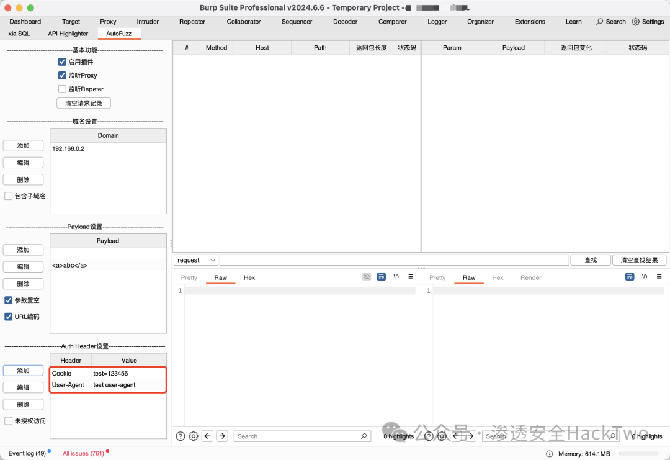Select payload row <a>abc</a>

(x=108, y=265)
